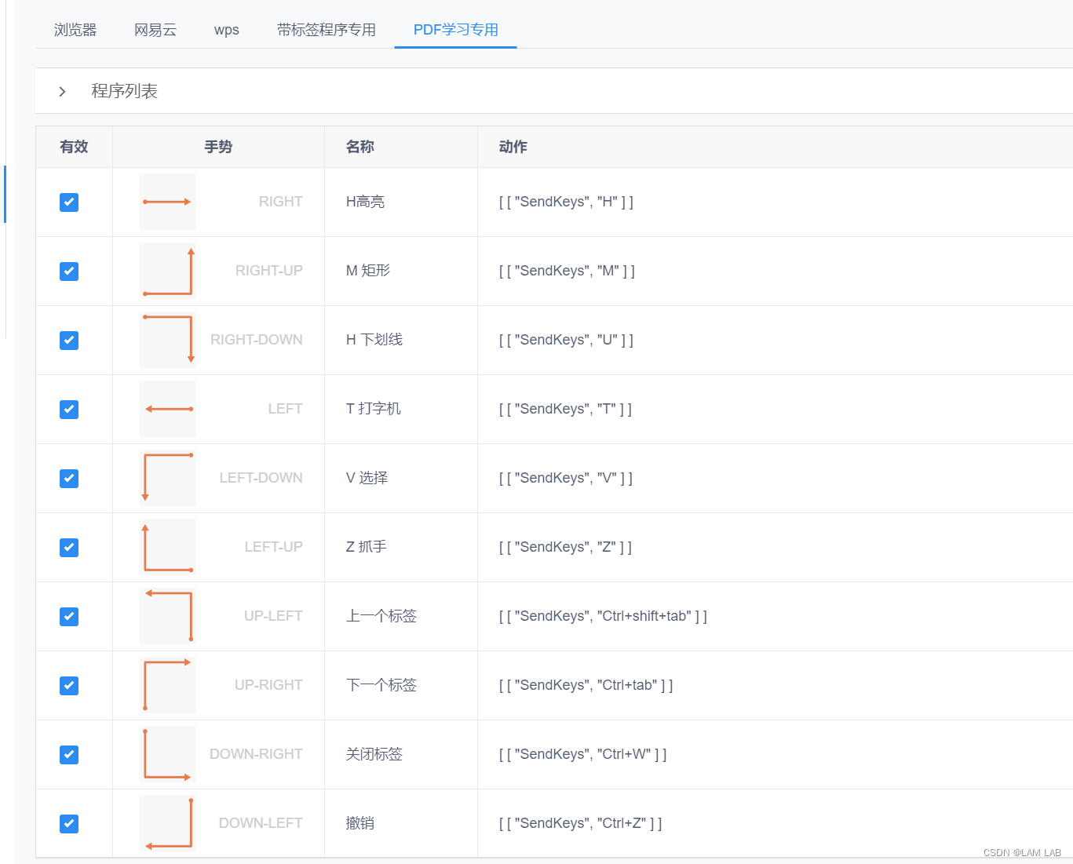
Task: Uncheck the LEFT-DOWN gesture checkbox
Action: (69, 479)
